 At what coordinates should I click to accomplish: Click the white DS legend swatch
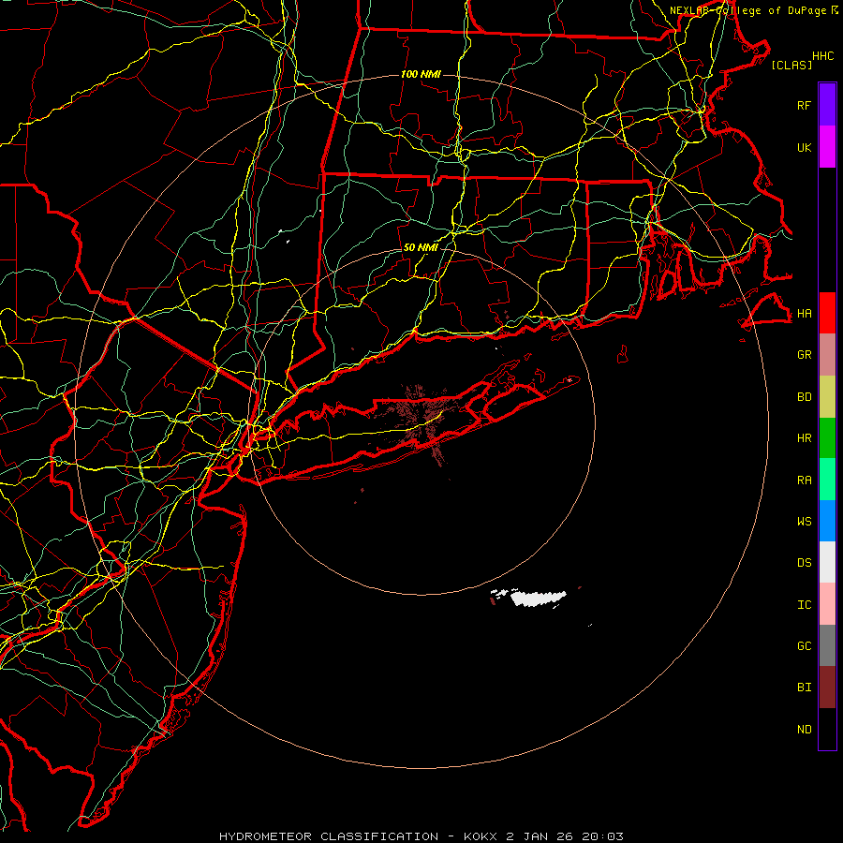pos(827,562)
